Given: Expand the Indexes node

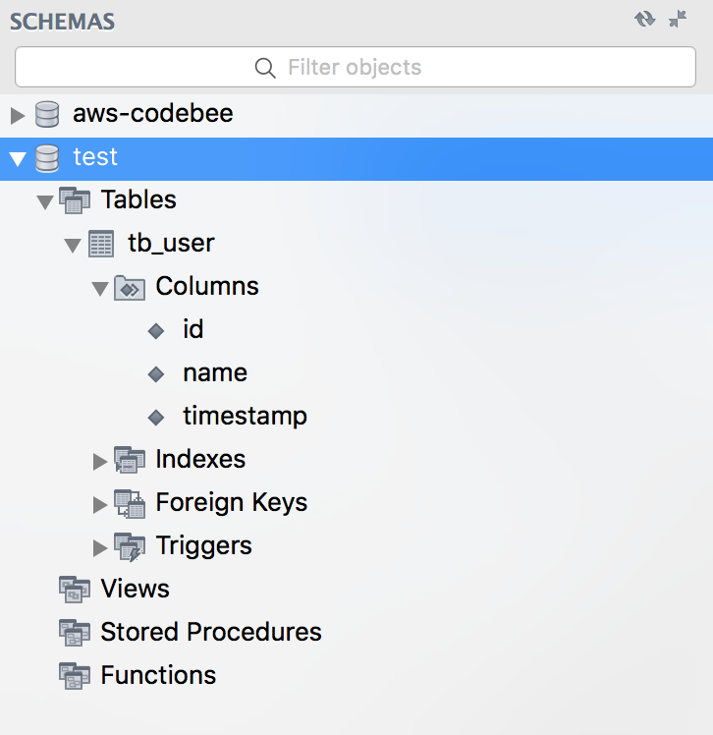Looking at the screenshot, I should coord(100,461).
